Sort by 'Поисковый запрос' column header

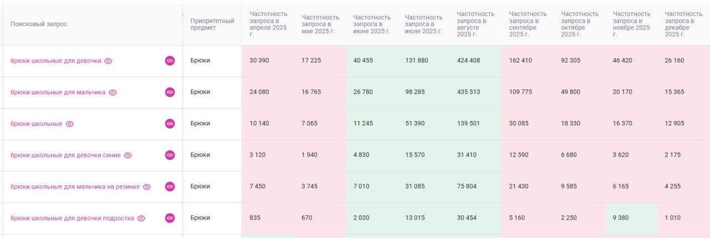[x=39, y=24]
